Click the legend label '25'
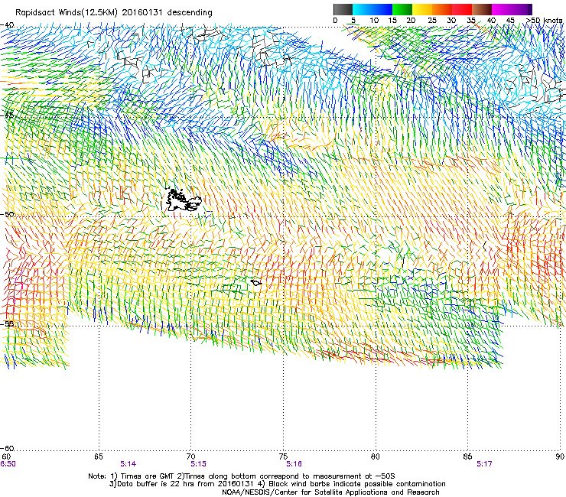Image resolution: width=566 pixels, height=497 pixels. coord(432,20)
